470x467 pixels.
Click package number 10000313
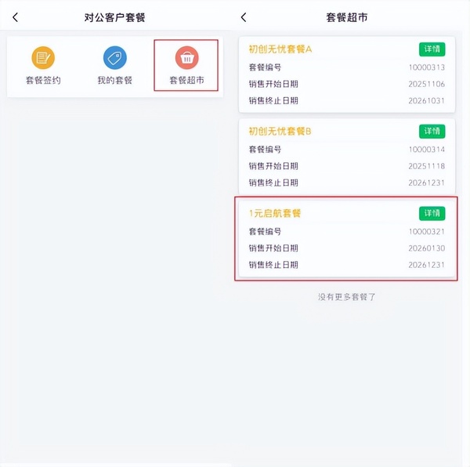coord(426,67)
